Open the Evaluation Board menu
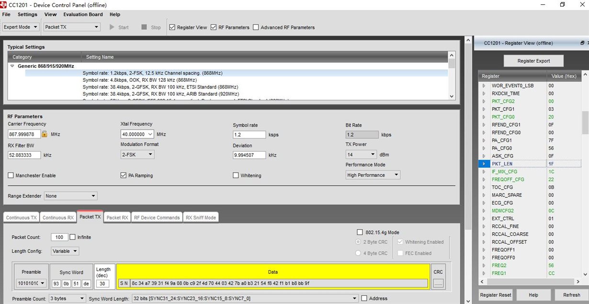This screenshot has width=589, height=304. pyautogui.click(x=83, y=14)
